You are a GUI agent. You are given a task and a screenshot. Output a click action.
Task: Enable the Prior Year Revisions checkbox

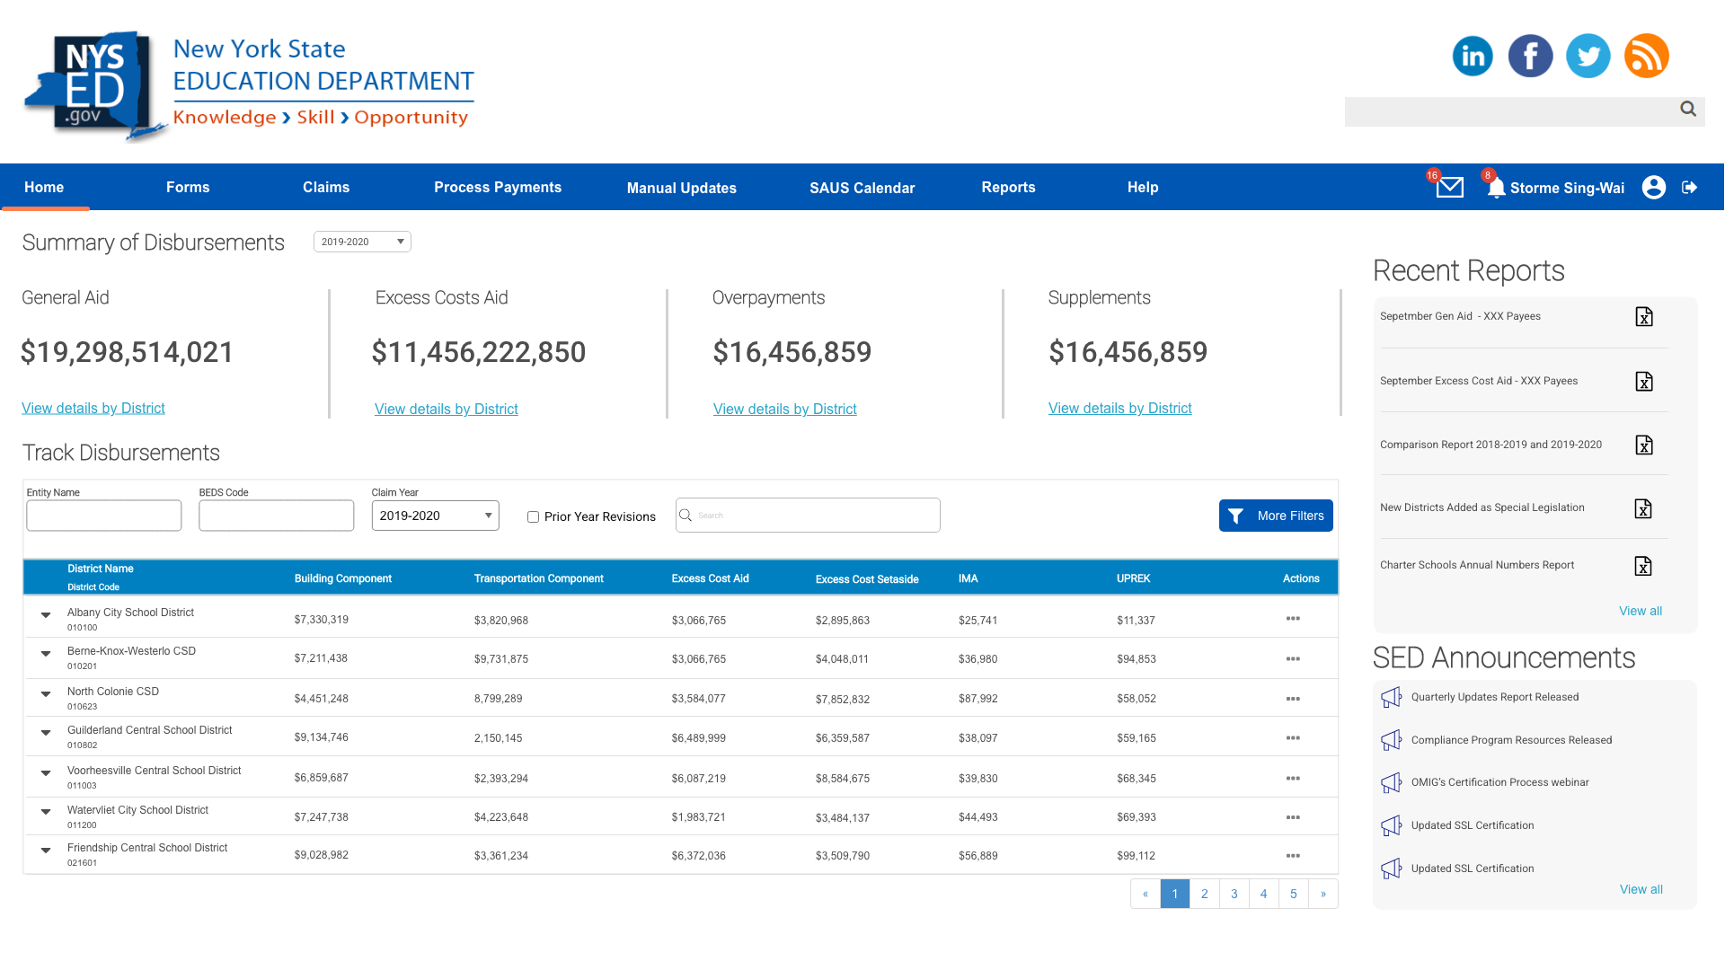point(533,517)
